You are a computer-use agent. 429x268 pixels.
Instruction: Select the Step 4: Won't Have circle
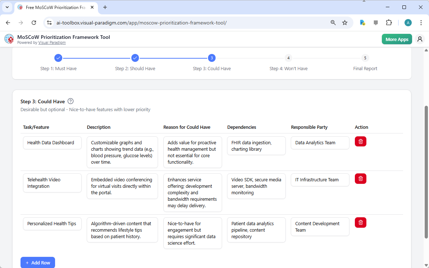pos(288,58)
